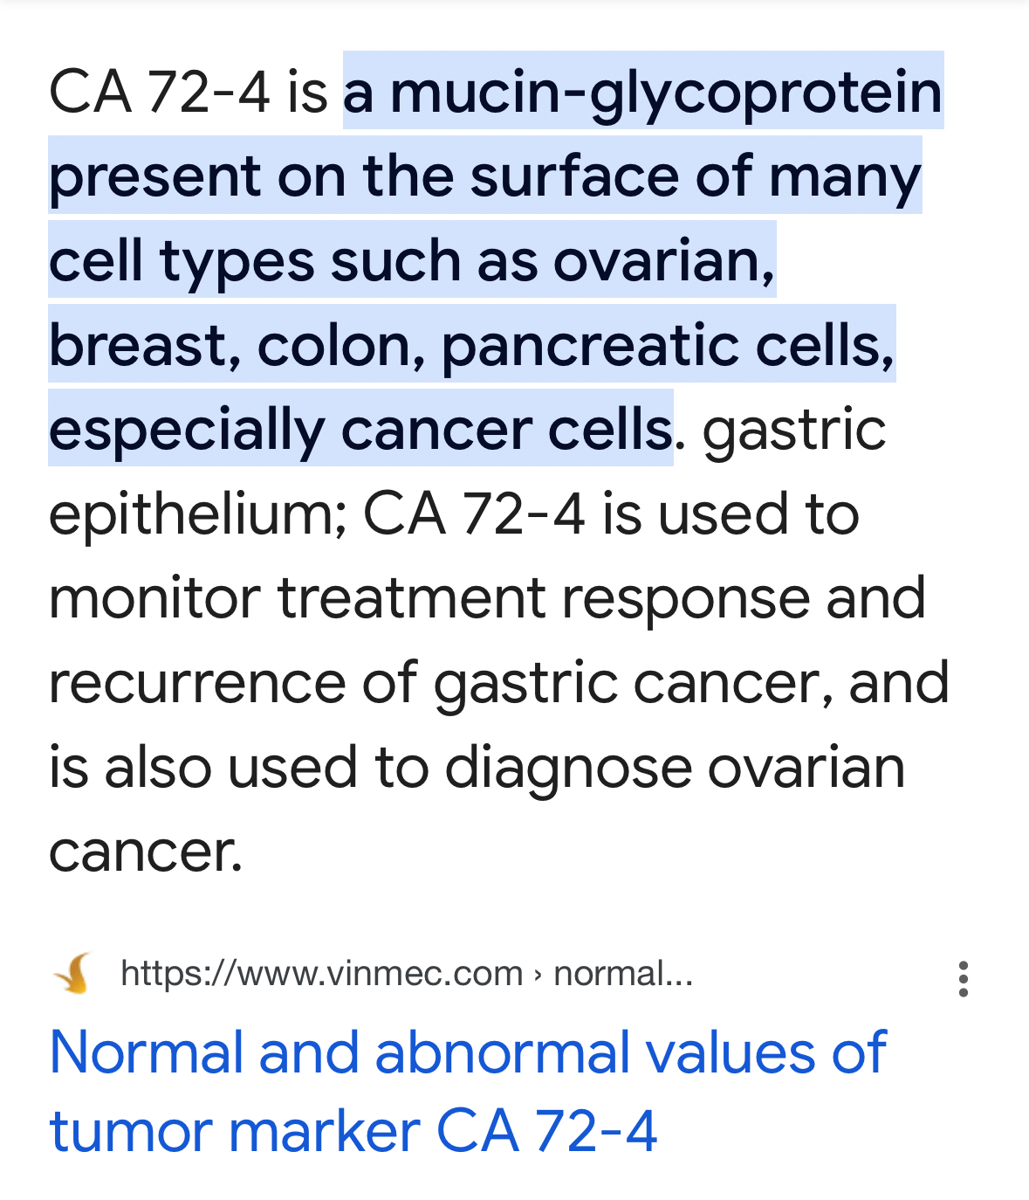
Task: Click highlighted 'breast, colon, pancreatic cells,'
Action: pos(472,345)
